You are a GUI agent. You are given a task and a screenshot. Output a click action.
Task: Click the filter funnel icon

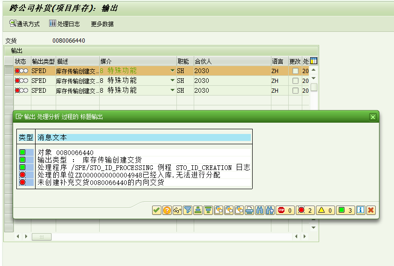pyautogui.click(x=188, y=210)
